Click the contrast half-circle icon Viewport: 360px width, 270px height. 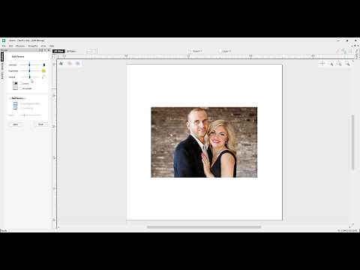click(44, 64)
